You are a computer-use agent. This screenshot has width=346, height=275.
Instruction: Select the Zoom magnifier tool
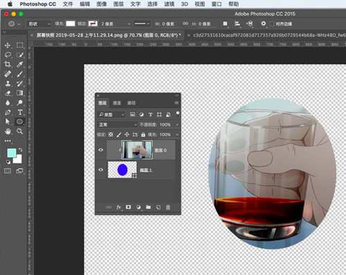[20, 131]
